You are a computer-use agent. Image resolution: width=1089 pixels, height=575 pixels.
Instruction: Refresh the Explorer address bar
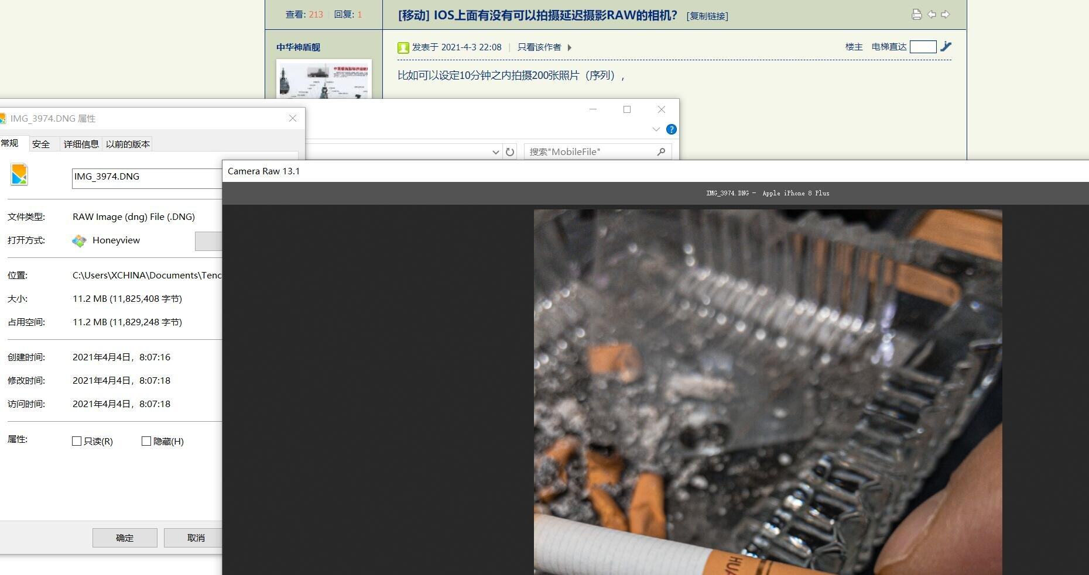tap(510, 152)
